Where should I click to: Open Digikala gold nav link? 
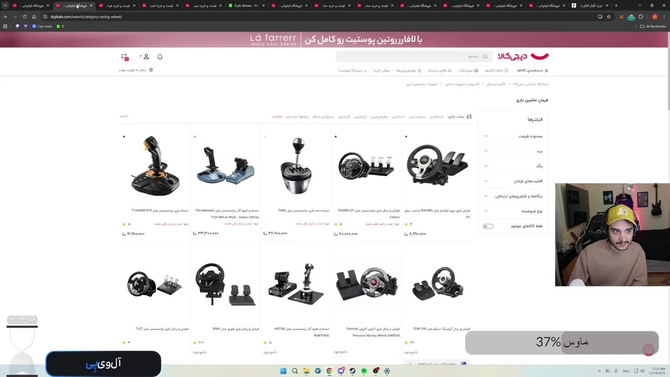440,70
